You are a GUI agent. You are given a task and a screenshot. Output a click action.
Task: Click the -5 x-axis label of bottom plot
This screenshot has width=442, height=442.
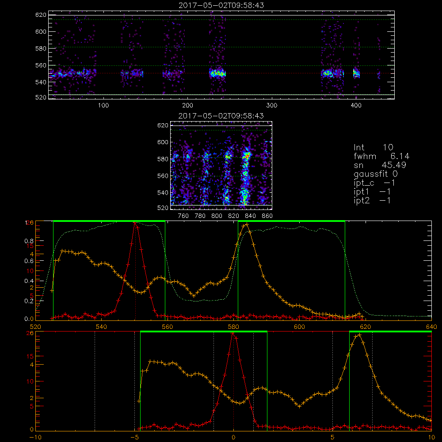click(134, 438)
